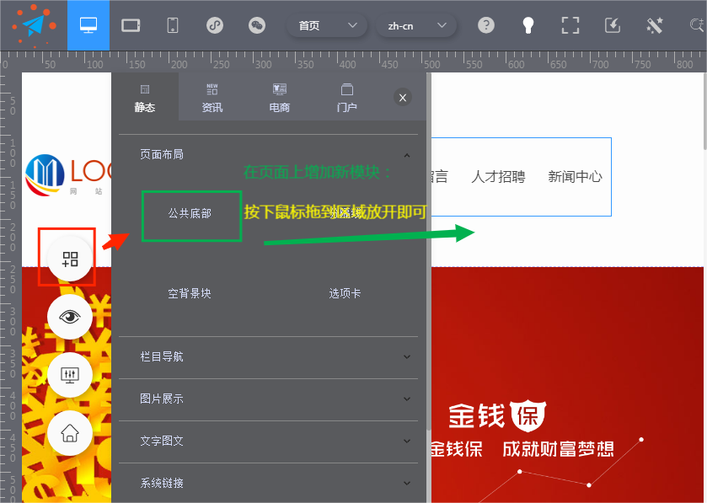
Task: Select the 公共底部 module
Action: point(190,214)
